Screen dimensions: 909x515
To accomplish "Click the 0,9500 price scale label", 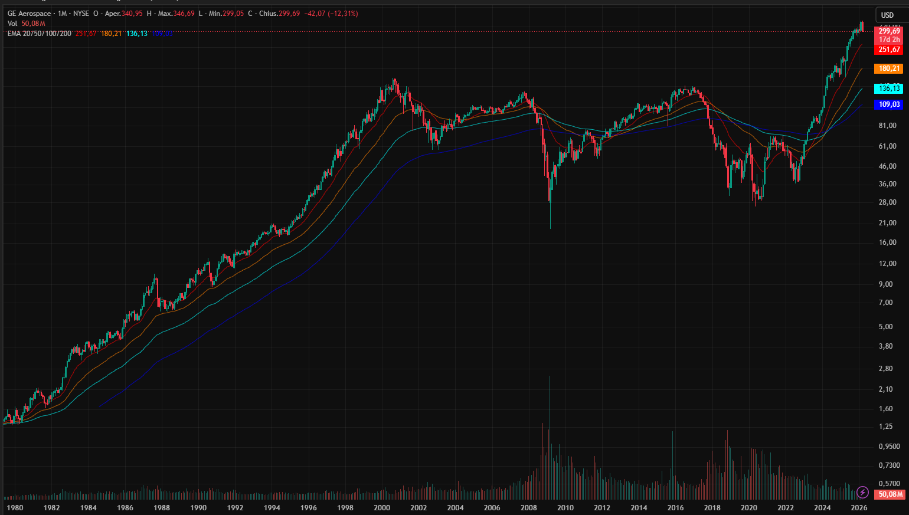I will (x=890, y=447).
